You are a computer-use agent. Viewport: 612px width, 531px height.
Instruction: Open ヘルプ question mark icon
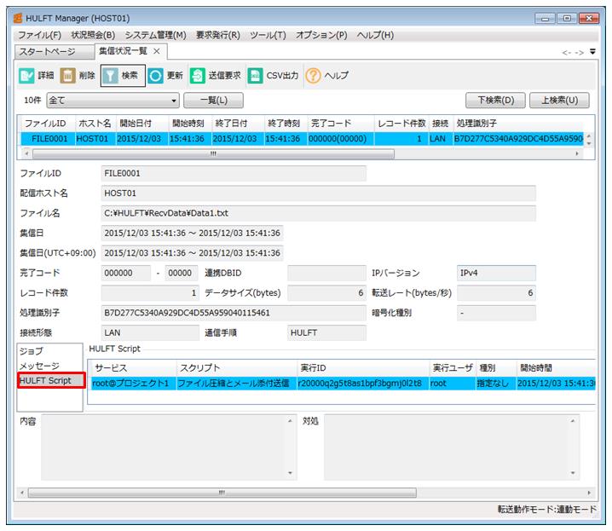point(314,76)
